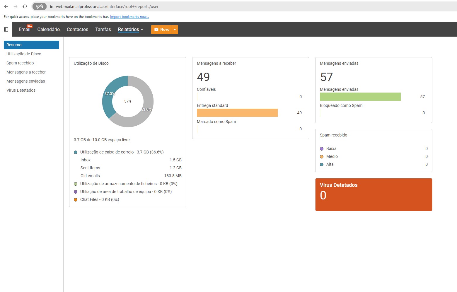457x292 pixels.
Task: Reload the page with the refresh icon
Action: click(25, 6)
